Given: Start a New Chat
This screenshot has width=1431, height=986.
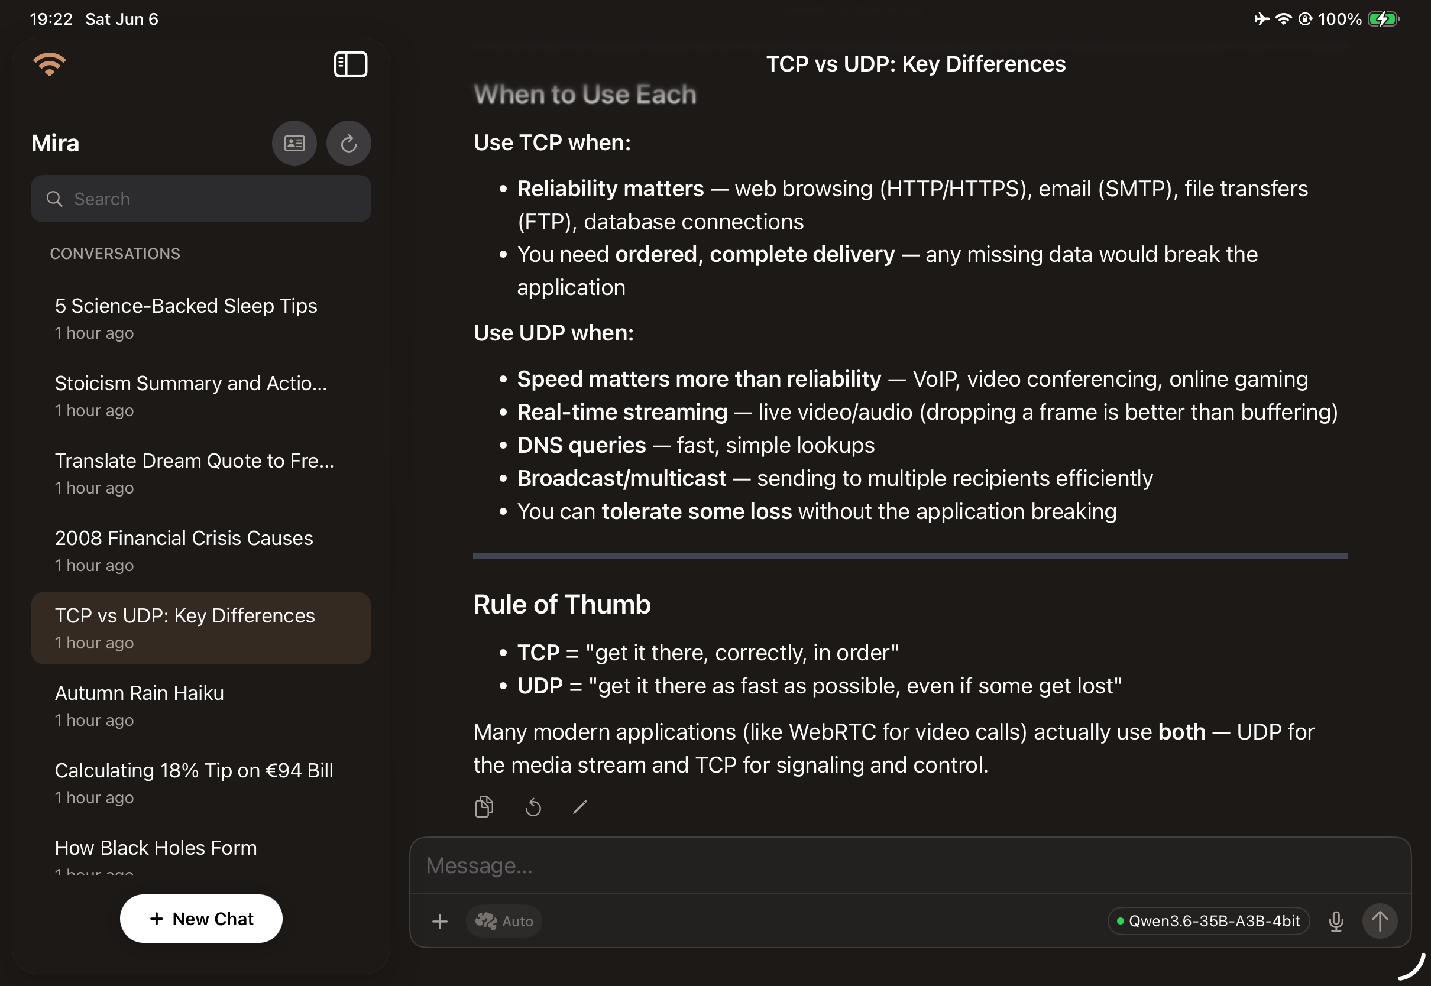Looking at the screenshot, I should 201,919.
